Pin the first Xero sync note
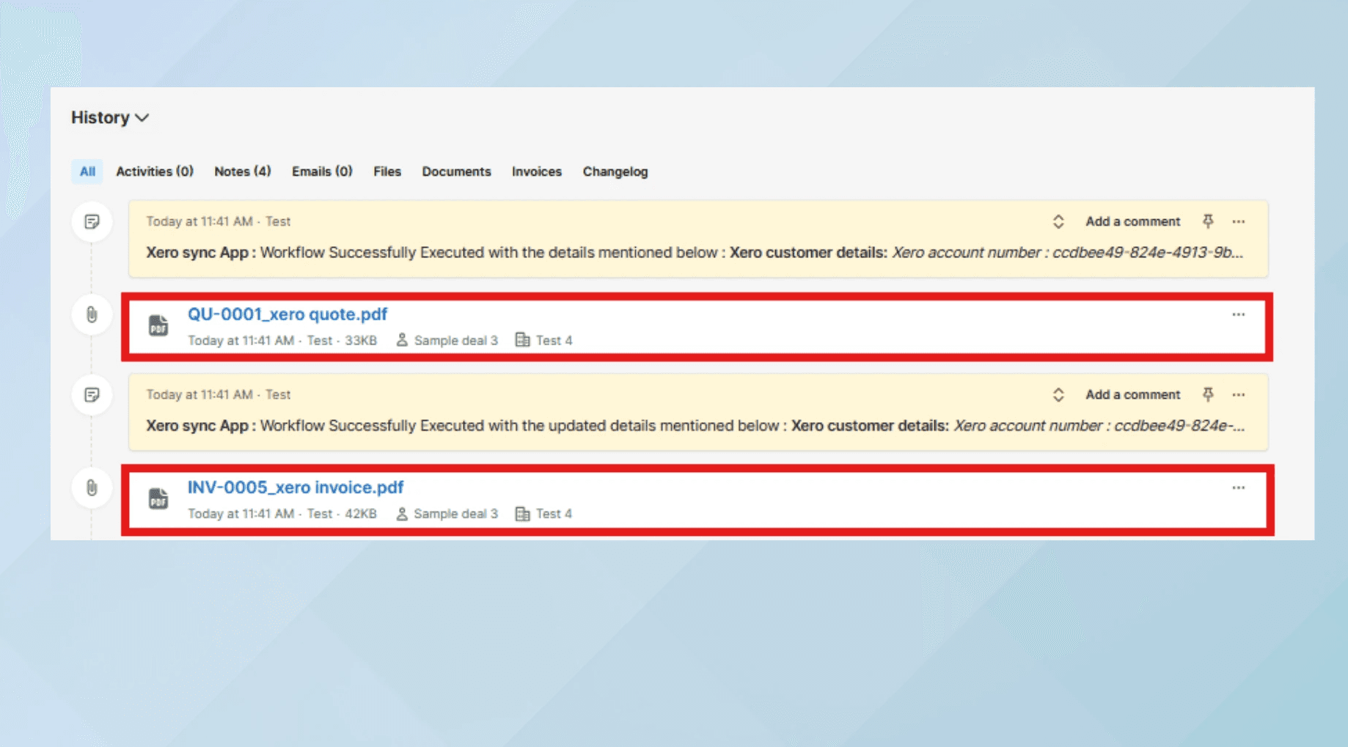This screenshot has width=1348, height=747. click(1208, 221)
